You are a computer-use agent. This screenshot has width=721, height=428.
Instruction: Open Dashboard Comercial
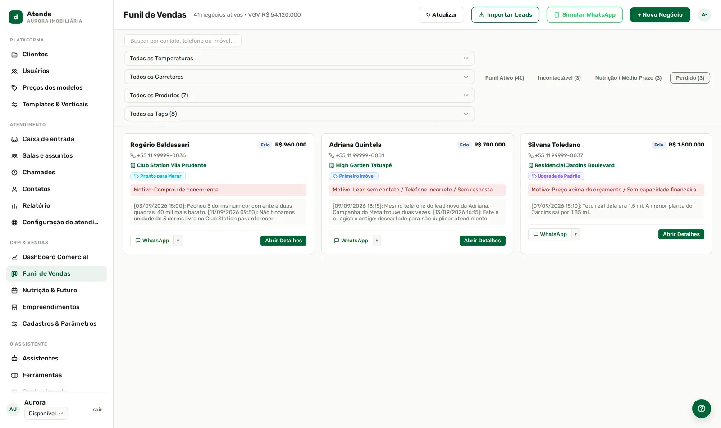[56, 257]
